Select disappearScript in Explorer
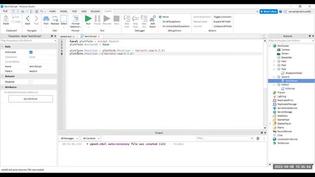Viewport: 315px width, 177px height. point(294,73)
